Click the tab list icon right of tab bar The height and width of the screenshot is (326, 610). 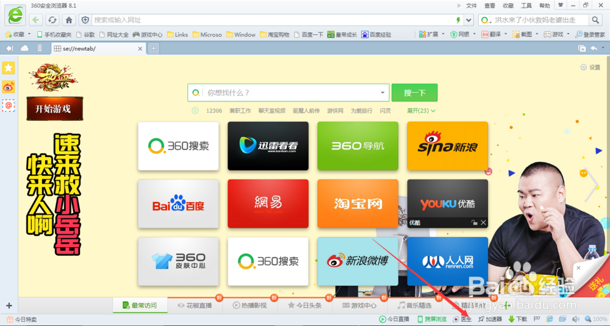[582, 48]
